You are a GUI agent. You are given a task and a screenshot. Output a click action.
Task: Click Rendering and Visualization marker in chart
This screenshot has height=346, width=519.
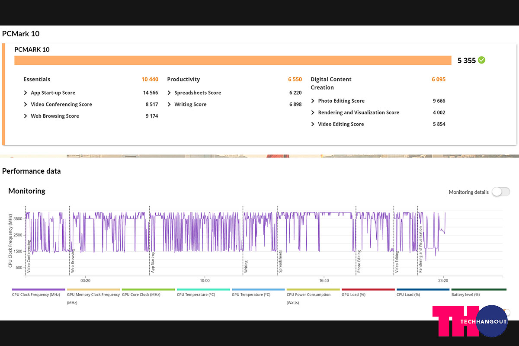[x=420, y=250]
